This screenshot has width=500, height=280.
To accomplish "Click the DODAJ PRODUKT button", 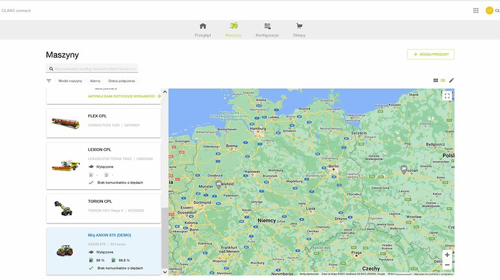I will coord(431,54).
